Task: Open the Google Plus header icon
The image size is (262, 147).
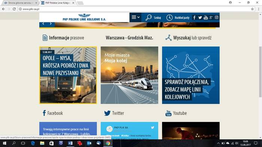Action: 211,17
